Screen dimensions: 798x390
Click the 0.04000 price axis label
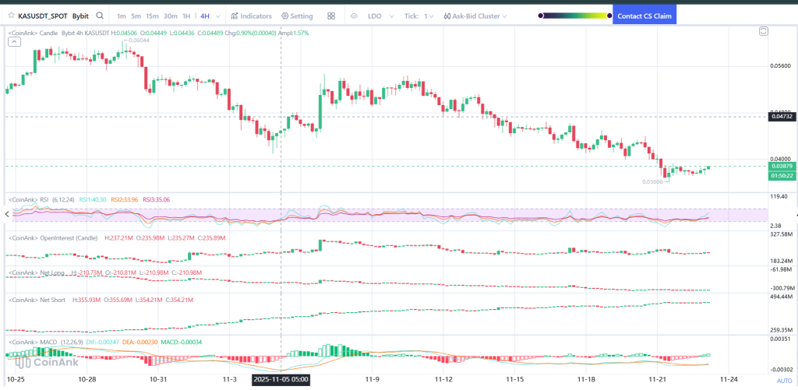click(780, 159)
